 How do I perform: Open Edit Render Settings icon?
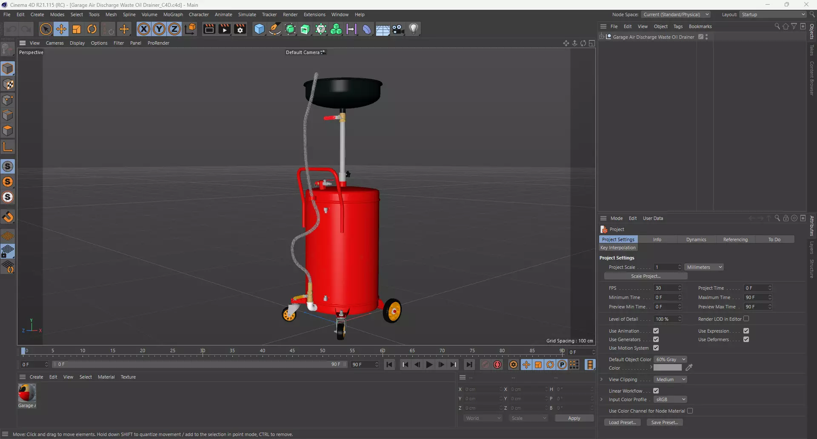pos(240,29)
